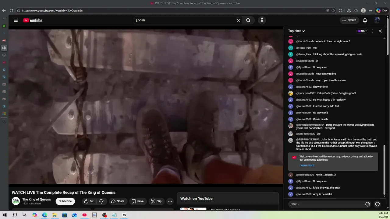Follow the Learn more link in chat
The width and height of the screenshot is (390, 219).
(307, 165)
